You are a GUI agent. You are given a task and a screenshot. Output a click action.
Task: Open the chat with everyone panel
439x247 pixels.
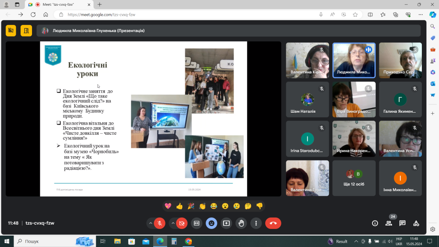pyautogui.click(x=402, y=223)
